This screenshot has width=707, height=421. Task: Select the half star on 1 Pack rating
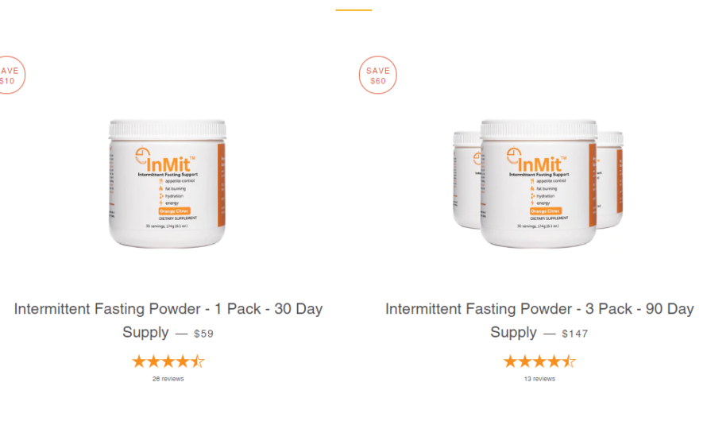click(198, 361)
